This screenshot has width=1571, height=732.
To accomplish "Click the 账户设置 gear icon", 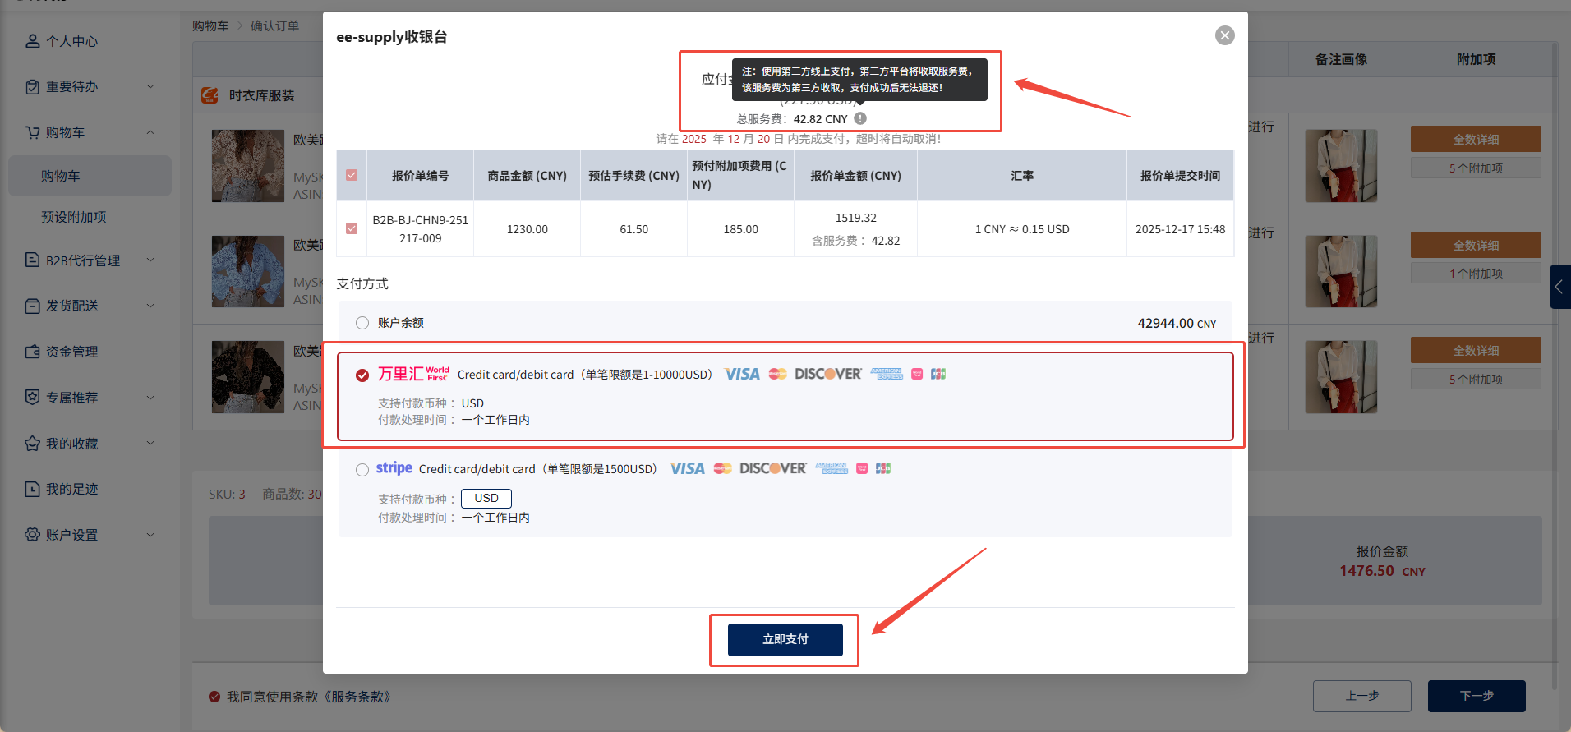I will [x=32, y=535].
